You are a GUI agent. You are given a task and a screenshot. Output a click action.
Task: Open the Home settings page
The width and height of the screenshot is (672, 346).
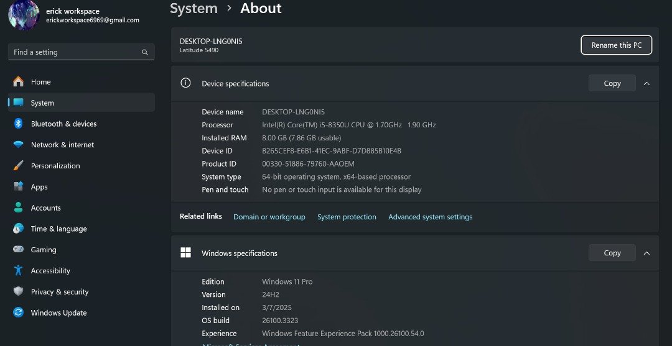82,82
